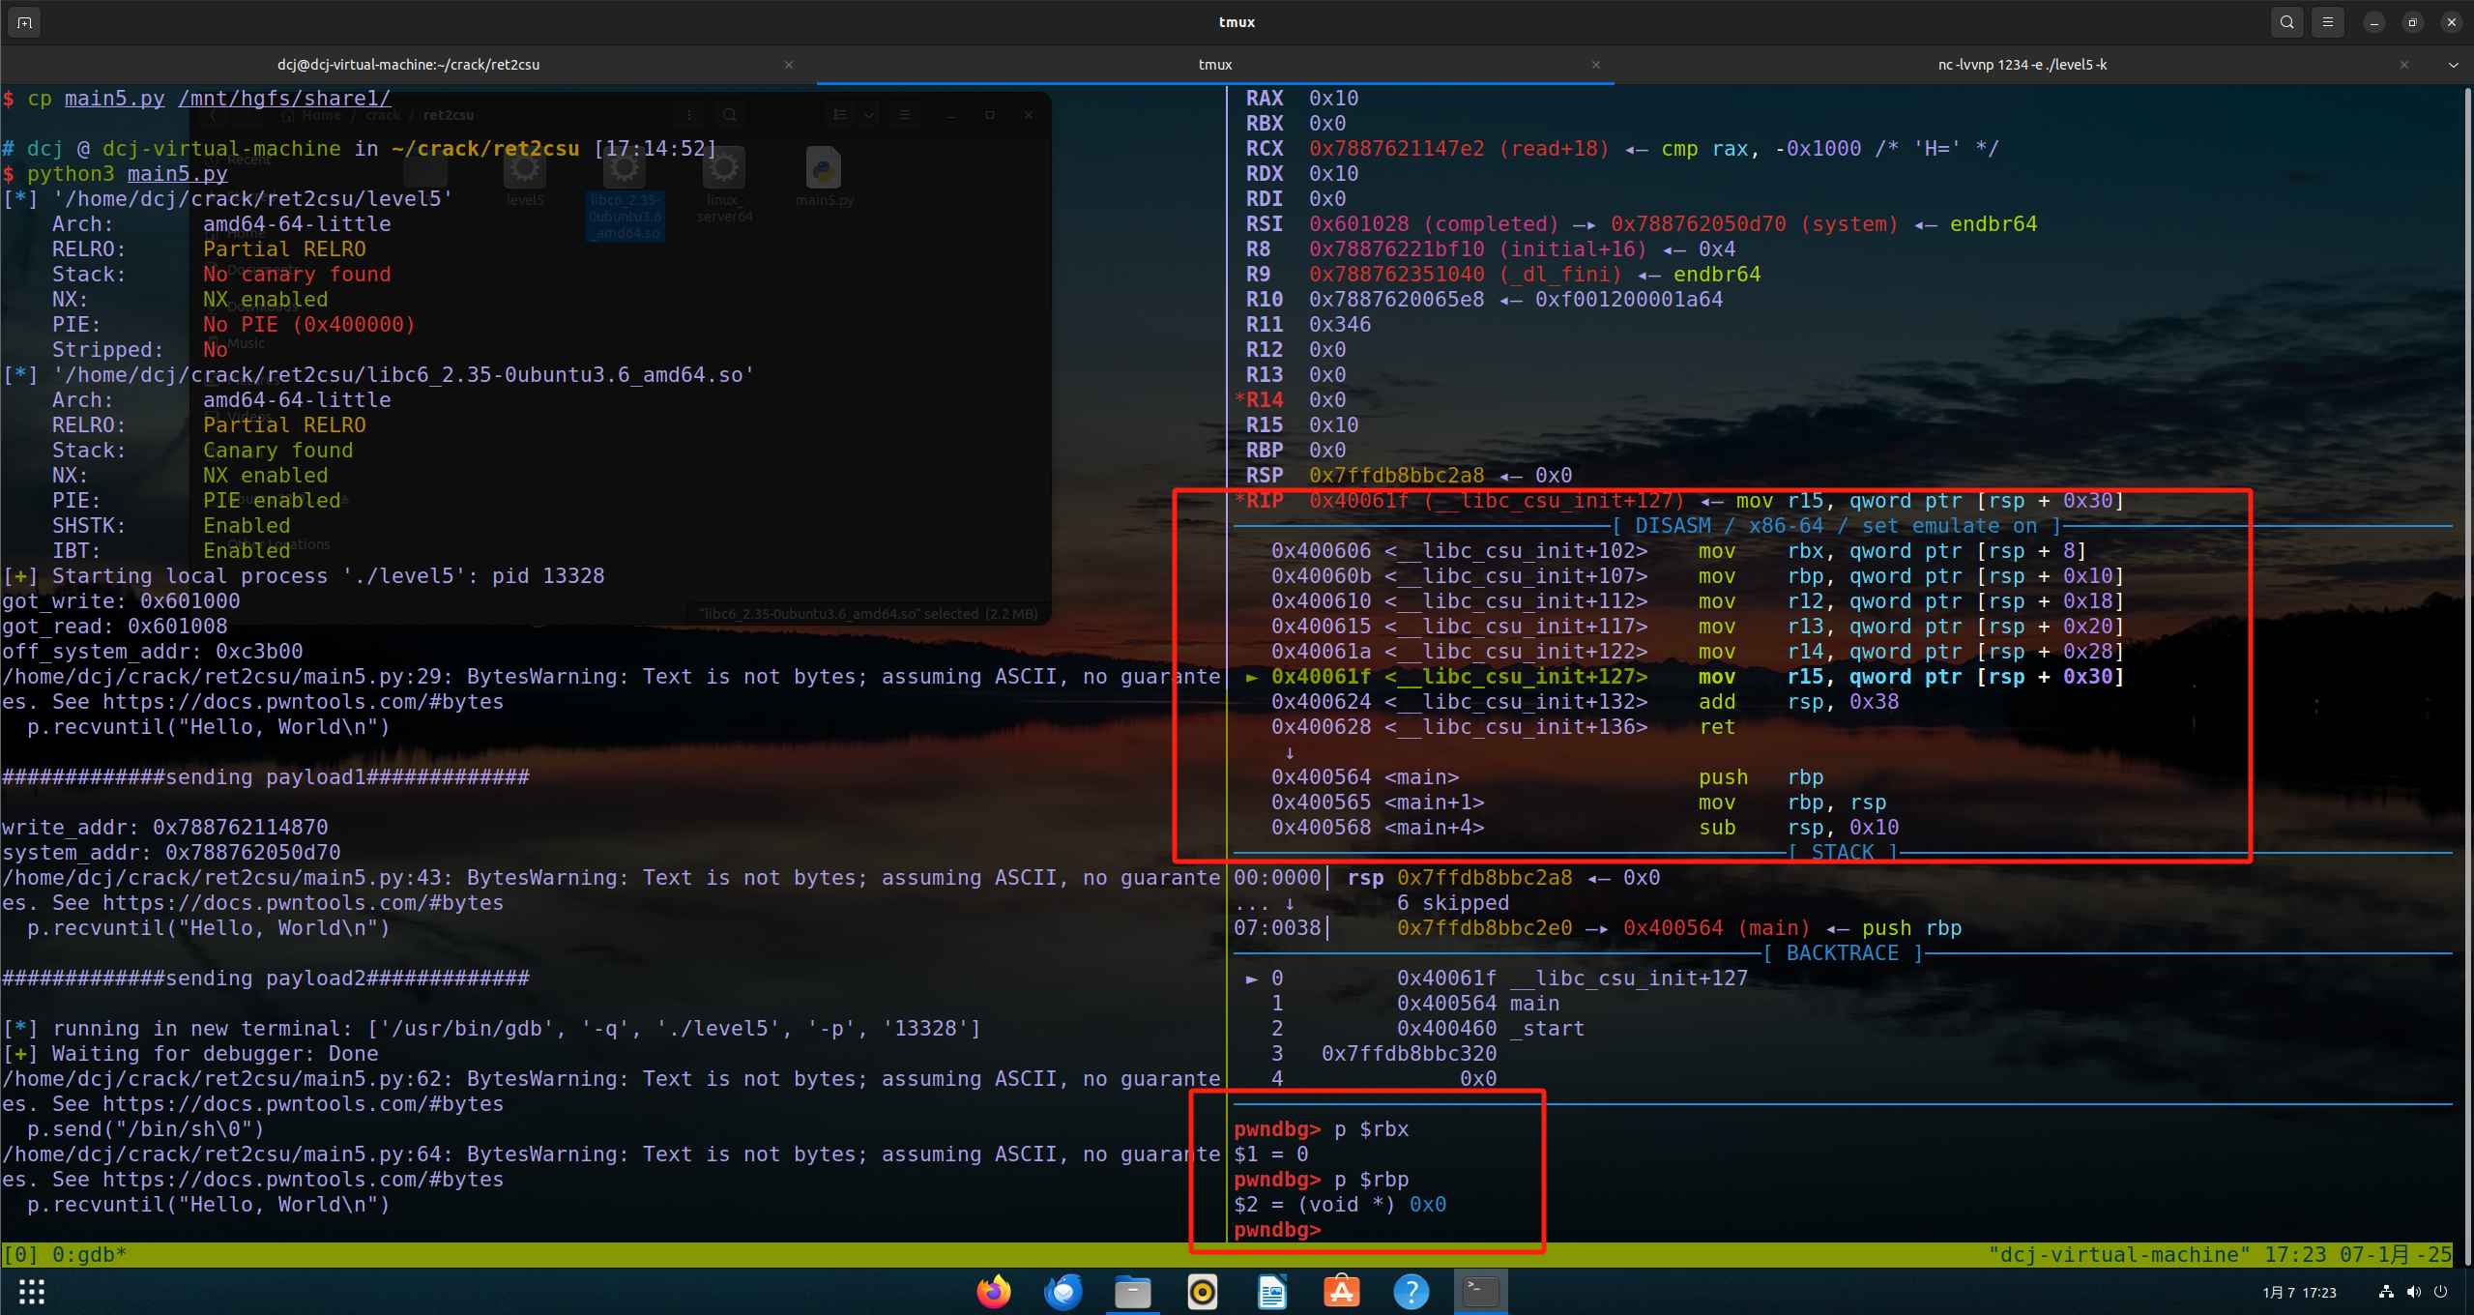The image size is (2474, 1315).
Task: Open LibreOffice Writer from the dock
Action: click(1272, 1292)
